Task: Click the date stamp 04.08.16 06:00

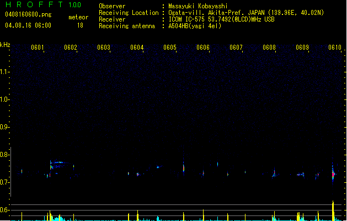Action: 28,25
